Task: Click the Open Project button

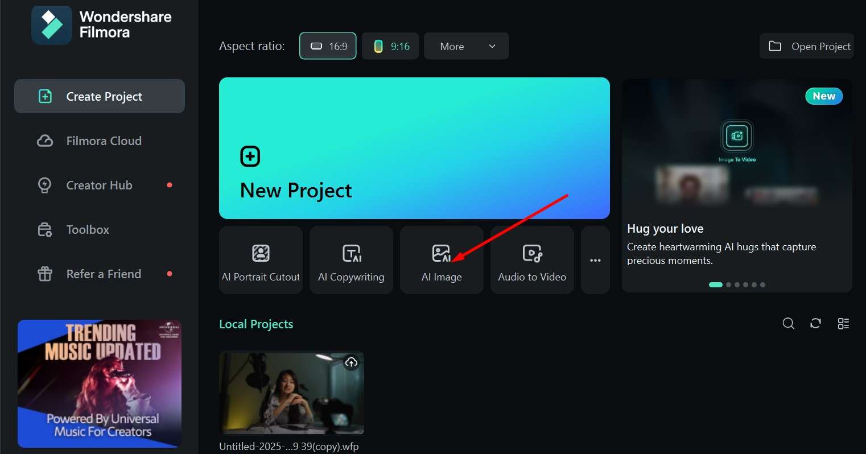Action: [x=807, y=46]
